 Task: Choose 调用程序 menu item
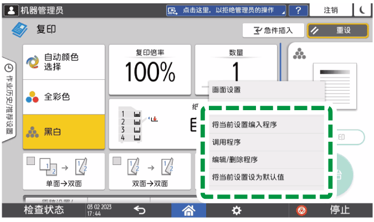(267, 142)
